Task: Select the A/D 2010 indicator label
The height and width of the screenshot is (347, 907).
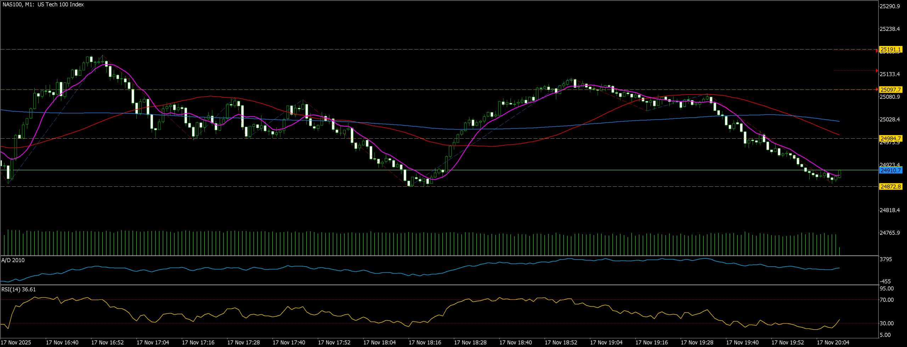Action: click(13, 260)
